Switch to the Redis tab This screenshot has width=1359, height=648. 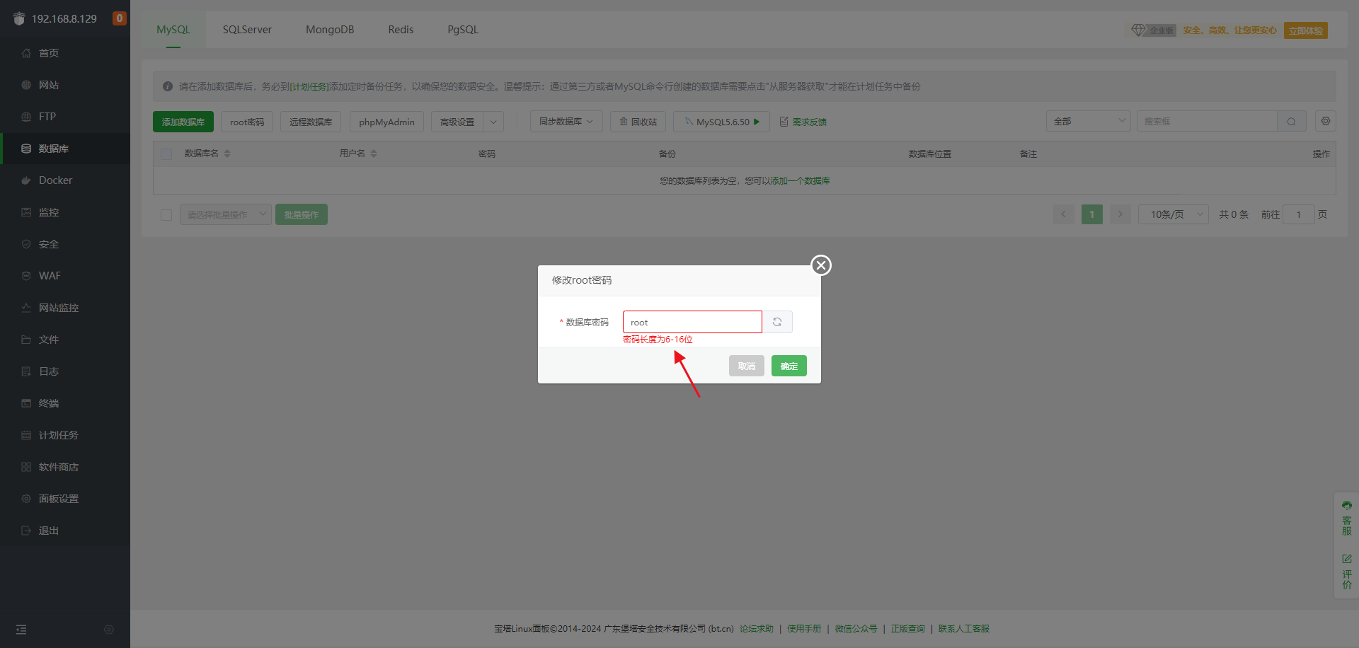tap(401, 30)
